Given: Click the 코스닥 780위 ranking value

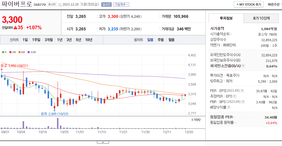Looking at the screenshot, I should [267, 34].
